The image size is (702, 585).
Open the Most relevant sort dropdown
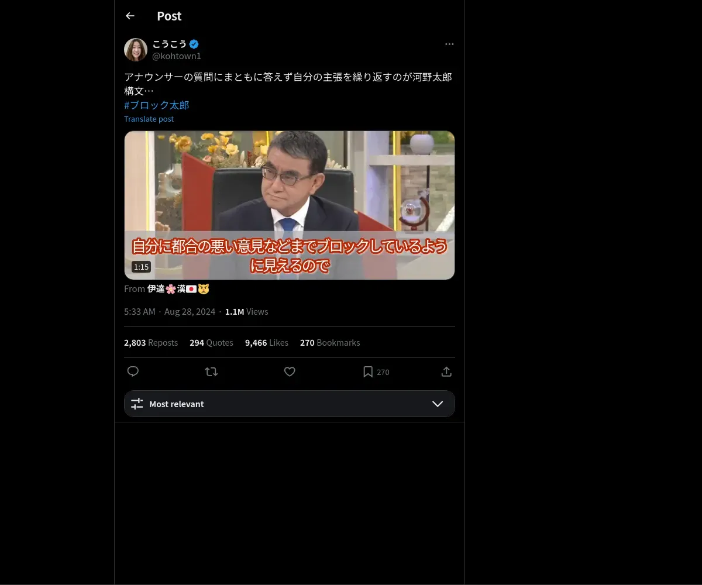(289, 404)
